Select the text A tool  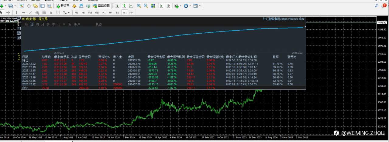(x=50, y=12)
